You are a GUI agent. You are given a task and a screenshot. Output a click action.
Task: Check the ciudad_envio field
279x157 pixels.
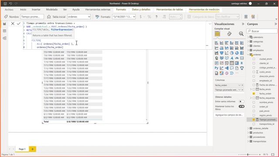(x=254, y=59)
